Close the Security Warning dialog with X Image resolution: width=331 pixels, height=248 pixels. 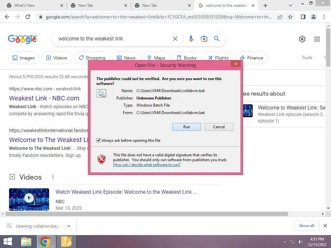[x=236, y=64]
